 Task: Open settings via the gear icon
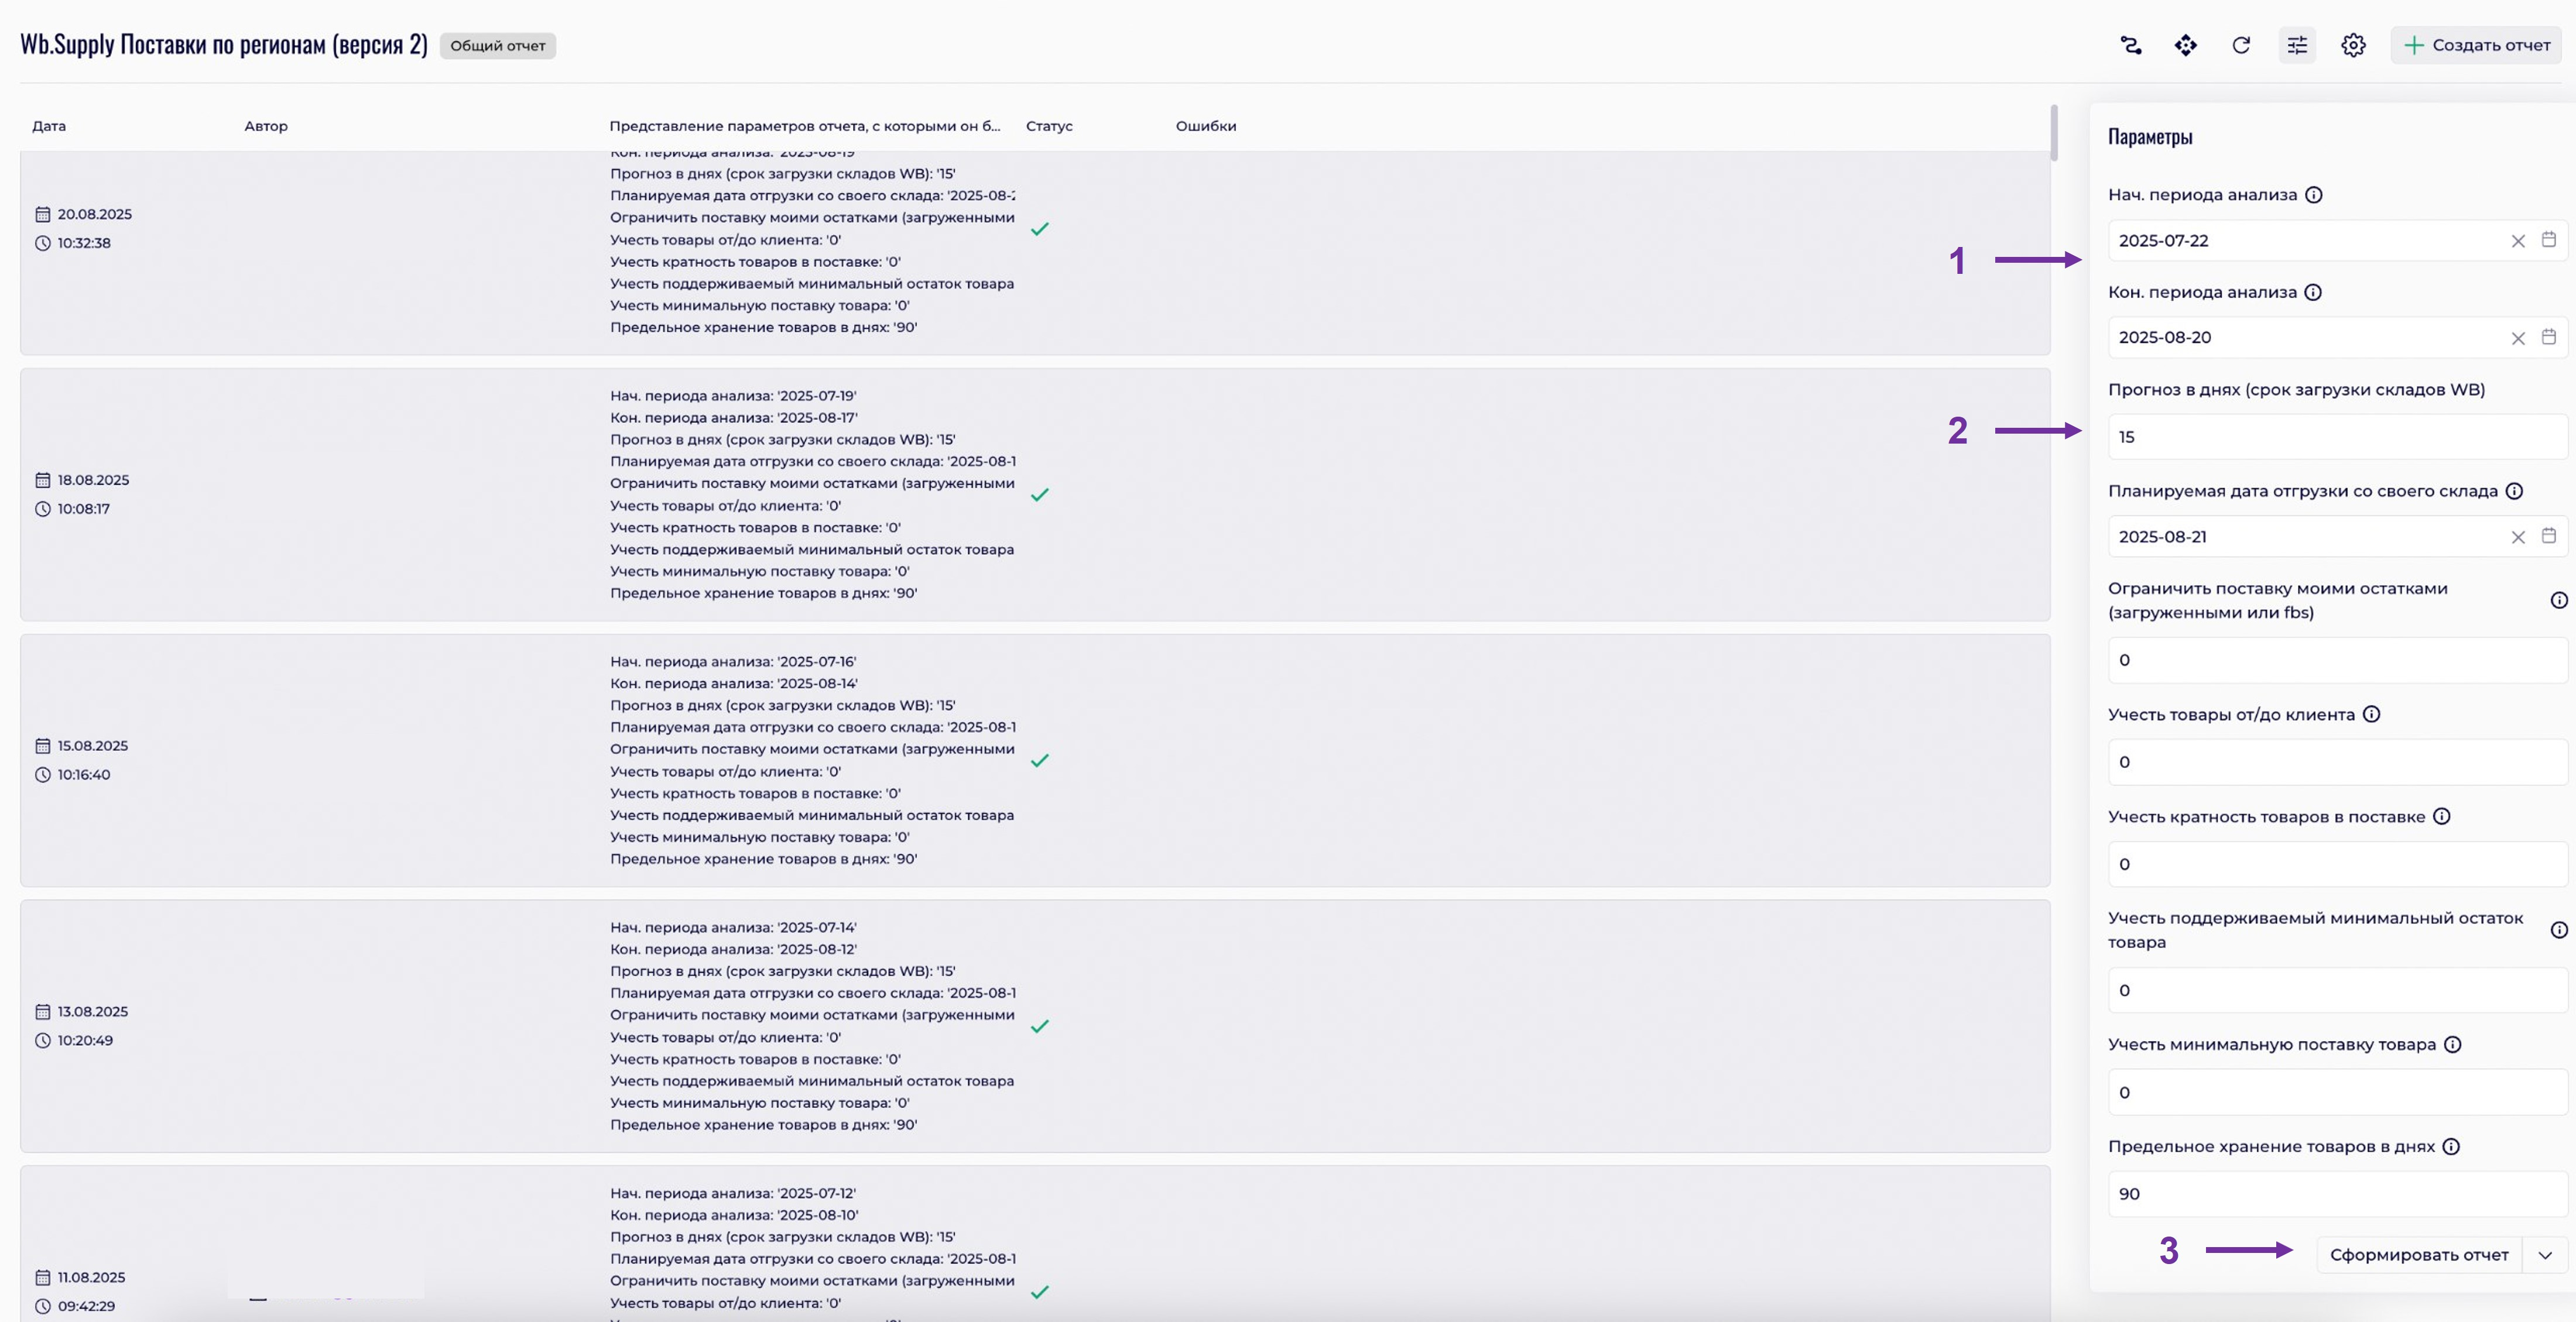point(2353,45)
